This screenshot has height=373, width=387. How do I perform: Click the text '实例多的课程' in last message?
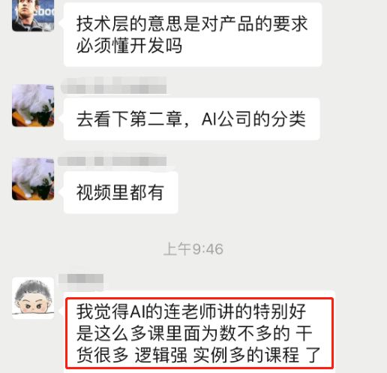246,355
